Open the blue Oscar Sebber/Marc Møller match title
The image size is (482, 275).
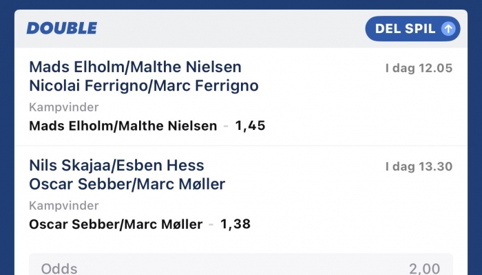pos(127,184)
